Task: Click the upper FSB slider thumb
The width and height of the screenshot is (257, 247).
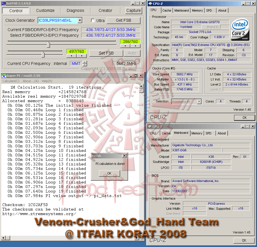Action: [48, 45]
